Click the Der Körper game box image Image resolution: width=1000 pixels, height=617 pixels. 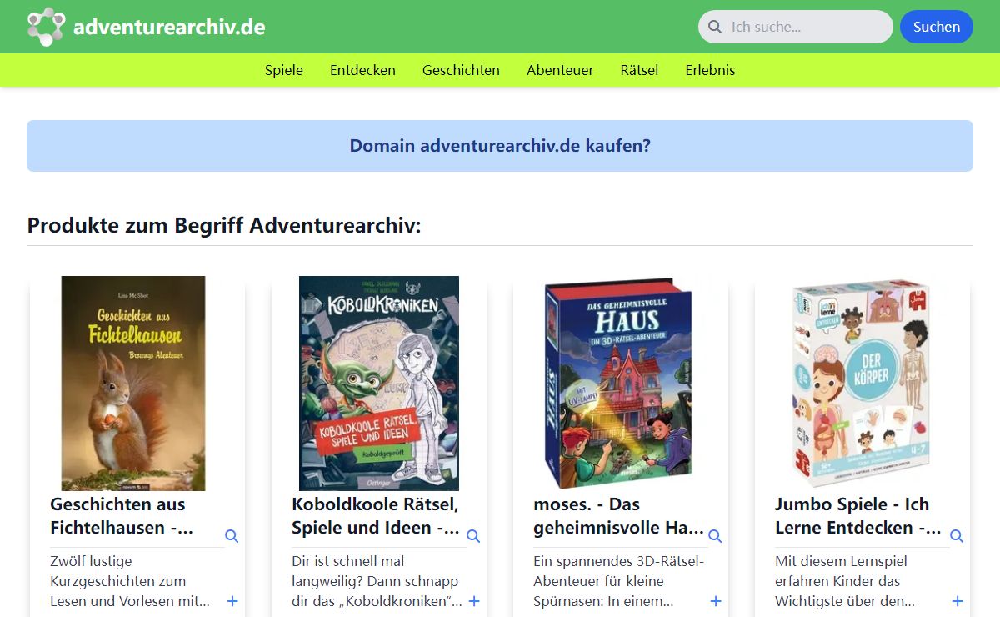[x=862, y=384]
